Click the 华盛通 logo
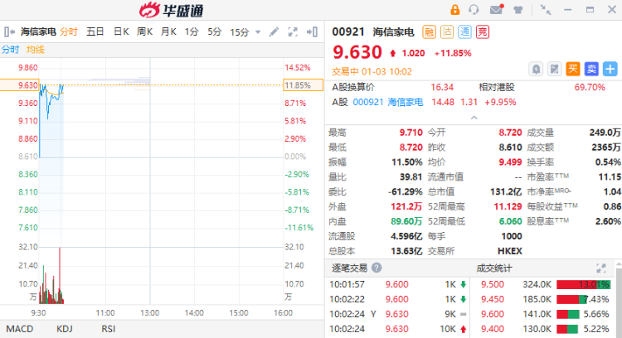 [172, 10]
